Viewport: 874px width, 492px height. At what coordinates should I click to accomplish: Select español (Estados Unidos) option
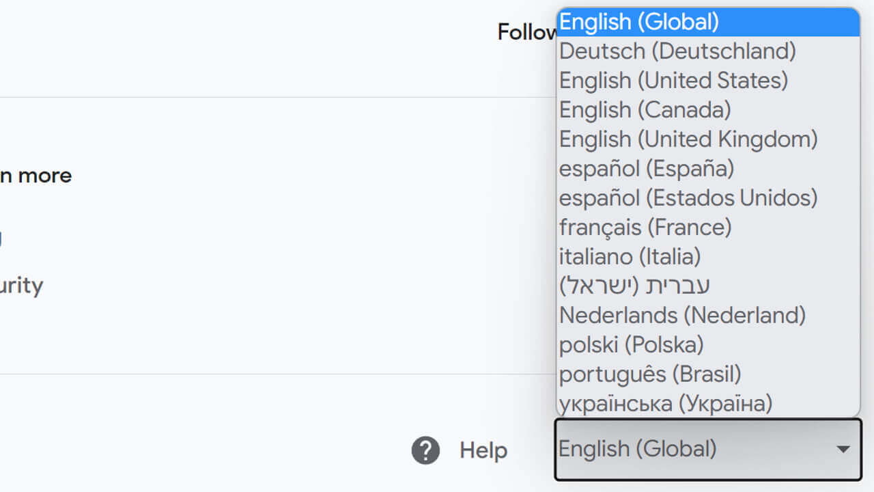click(688, 198)
